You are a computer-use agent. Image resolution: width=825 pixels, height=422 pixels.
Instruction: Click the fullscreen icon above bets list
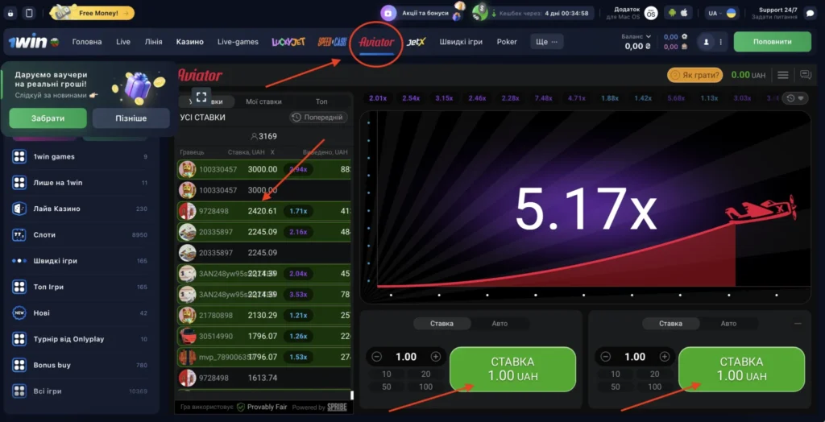point(201,95)
